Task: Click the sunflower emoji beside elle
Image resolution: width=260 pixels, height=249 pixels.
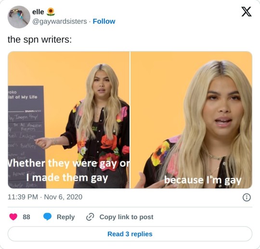Action: pos(51,12)
